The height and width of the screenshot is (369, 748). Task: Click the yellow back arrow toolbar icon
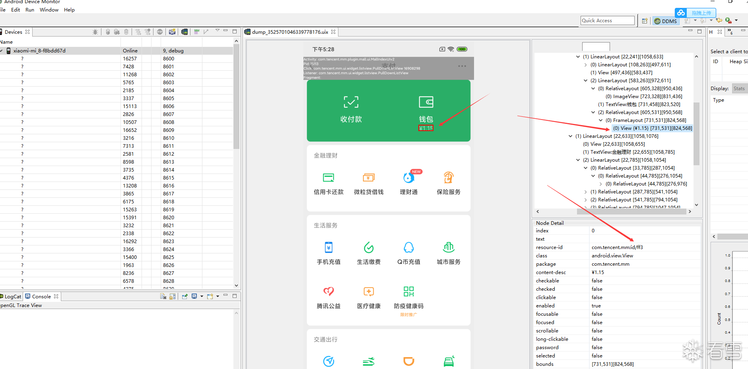coord(719,20)
